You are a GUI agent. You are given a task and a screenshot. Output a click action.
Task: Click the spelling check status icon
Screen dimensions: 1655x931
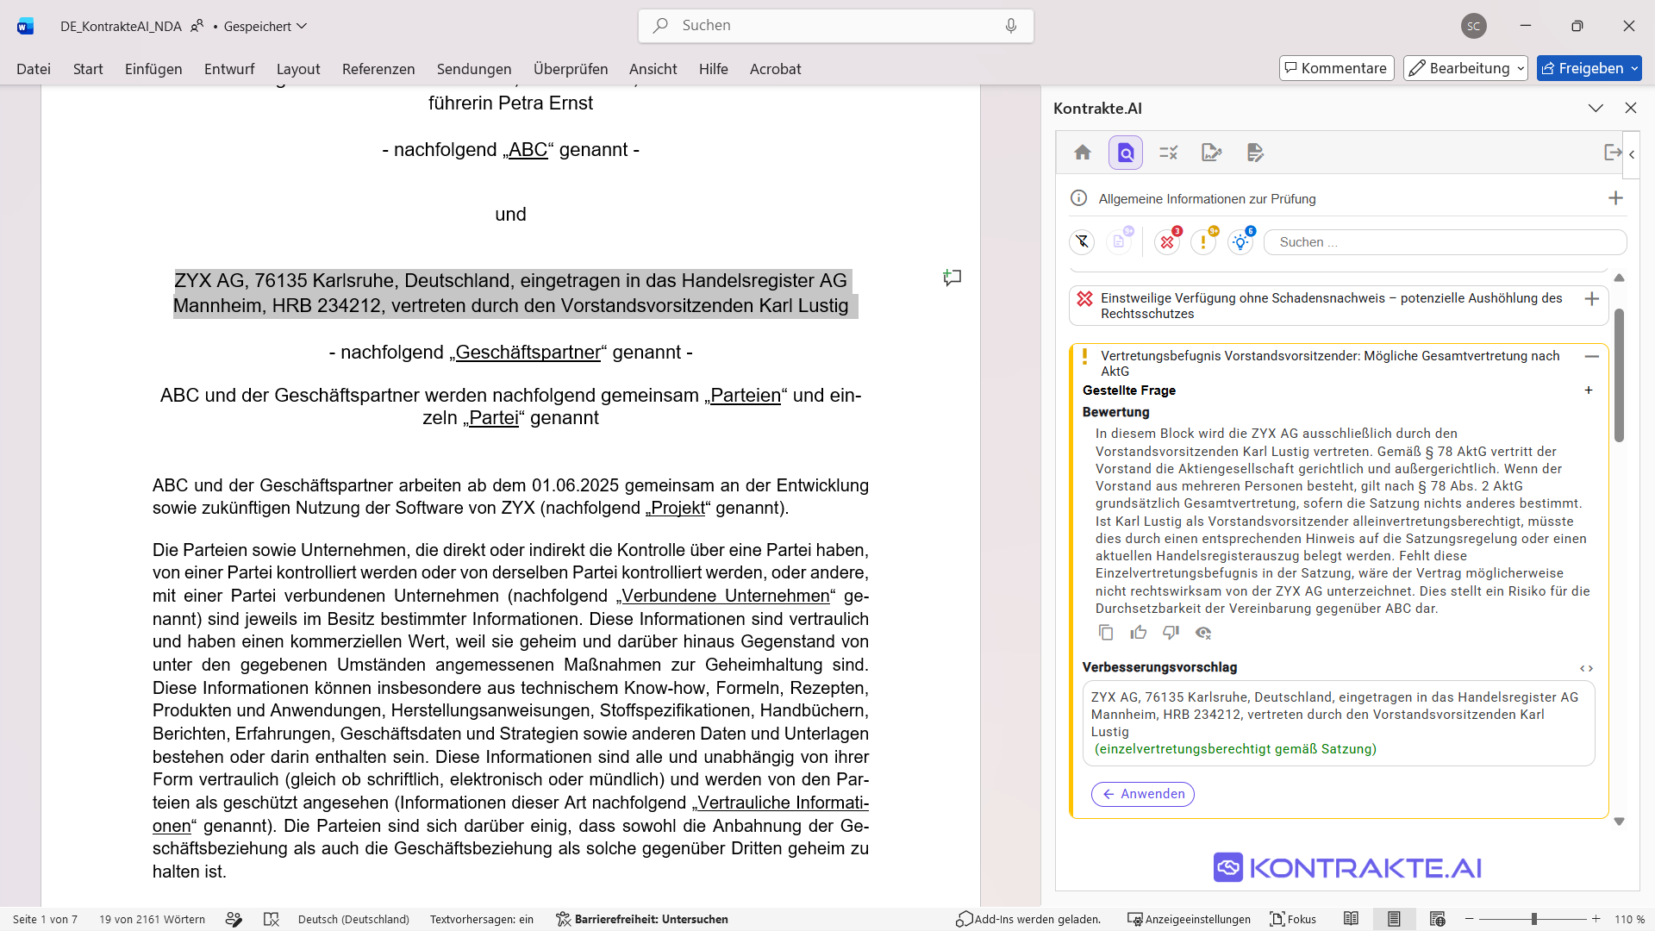coord(272,919)
